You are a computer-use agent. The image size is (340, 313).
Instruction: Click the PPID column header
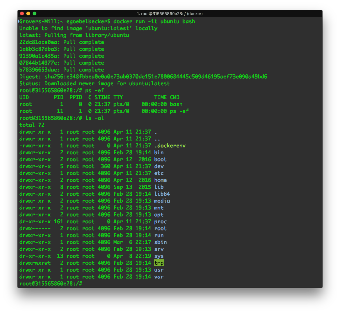[x=76, y=97]
